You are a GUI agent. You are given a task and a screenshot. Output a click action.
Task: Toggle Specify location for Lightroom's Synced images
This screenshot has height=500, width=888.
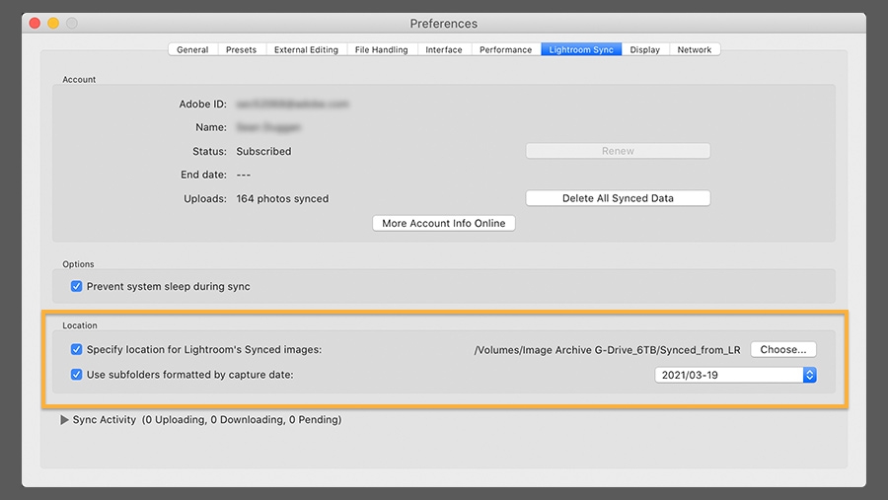pos(76,349)
